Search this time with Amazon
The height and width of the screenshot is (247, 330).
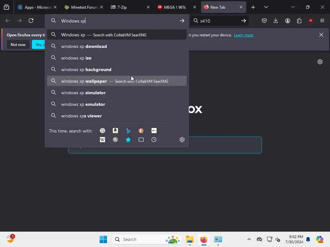point(115,131)
